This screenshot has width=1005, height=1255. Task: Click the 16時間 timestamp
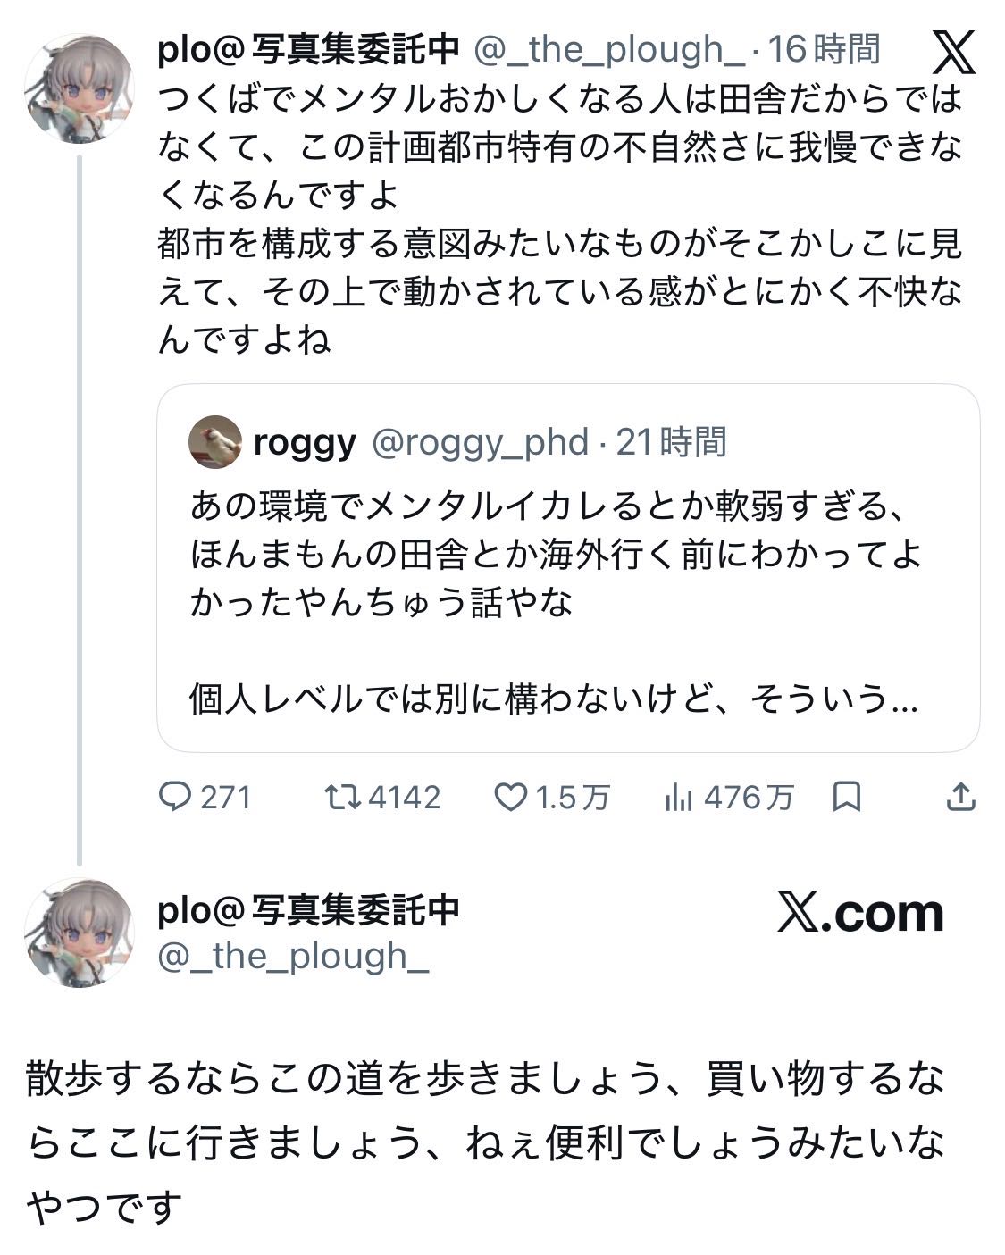pyautogui.click(x=824, y=49)
